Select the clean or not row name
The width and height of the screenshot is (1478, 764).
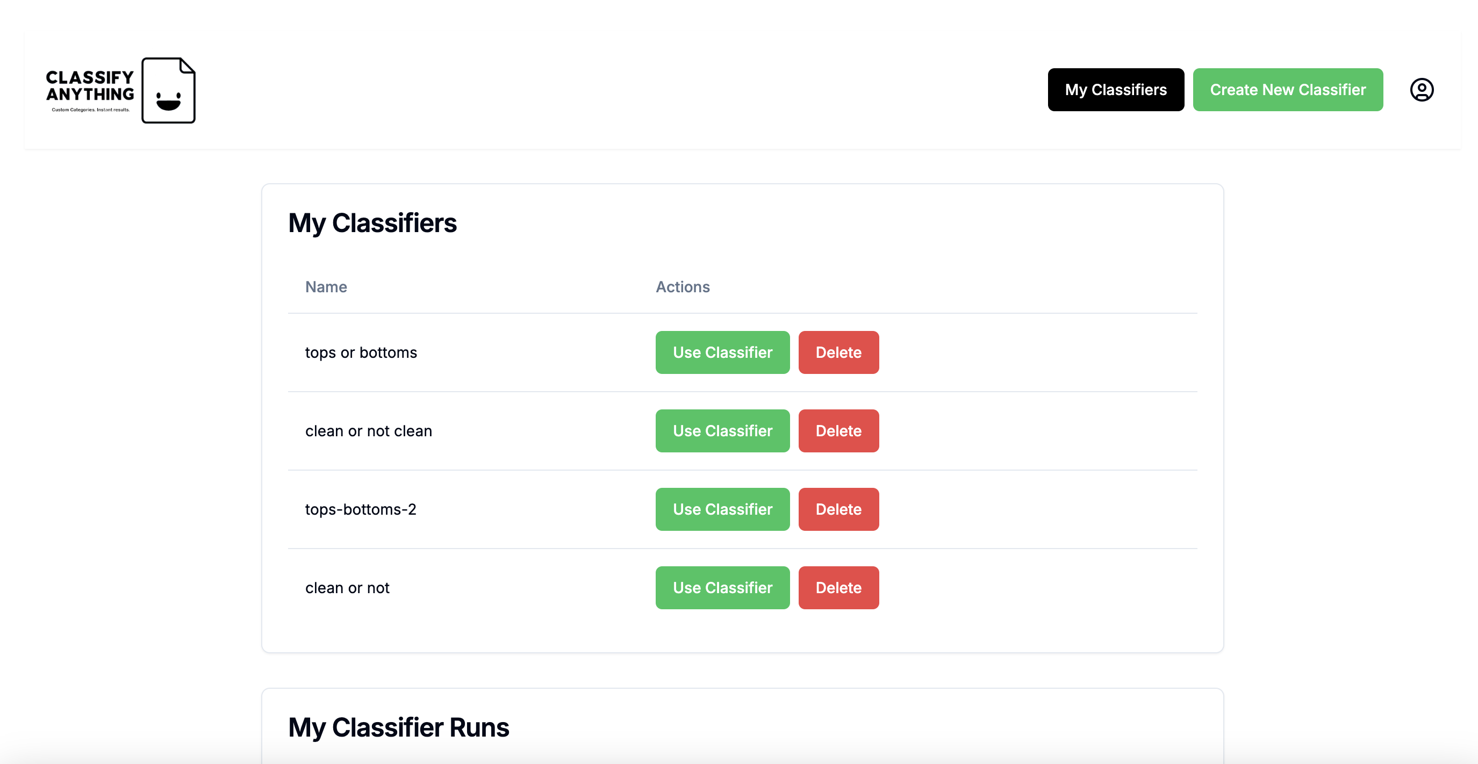pyautogui.click(x=347, y=588)
